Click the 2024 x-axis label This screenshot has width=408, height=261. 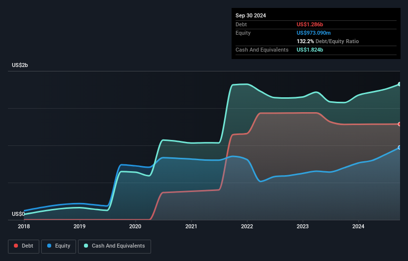pos(358,226)
